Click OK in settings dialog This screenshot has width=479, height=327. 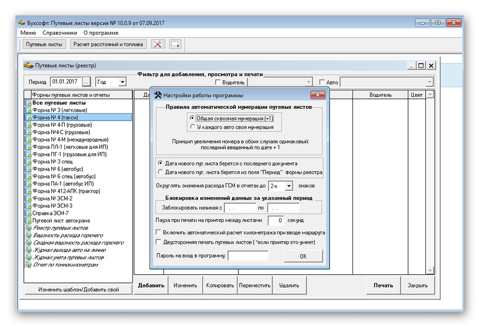tap(304, 256)
